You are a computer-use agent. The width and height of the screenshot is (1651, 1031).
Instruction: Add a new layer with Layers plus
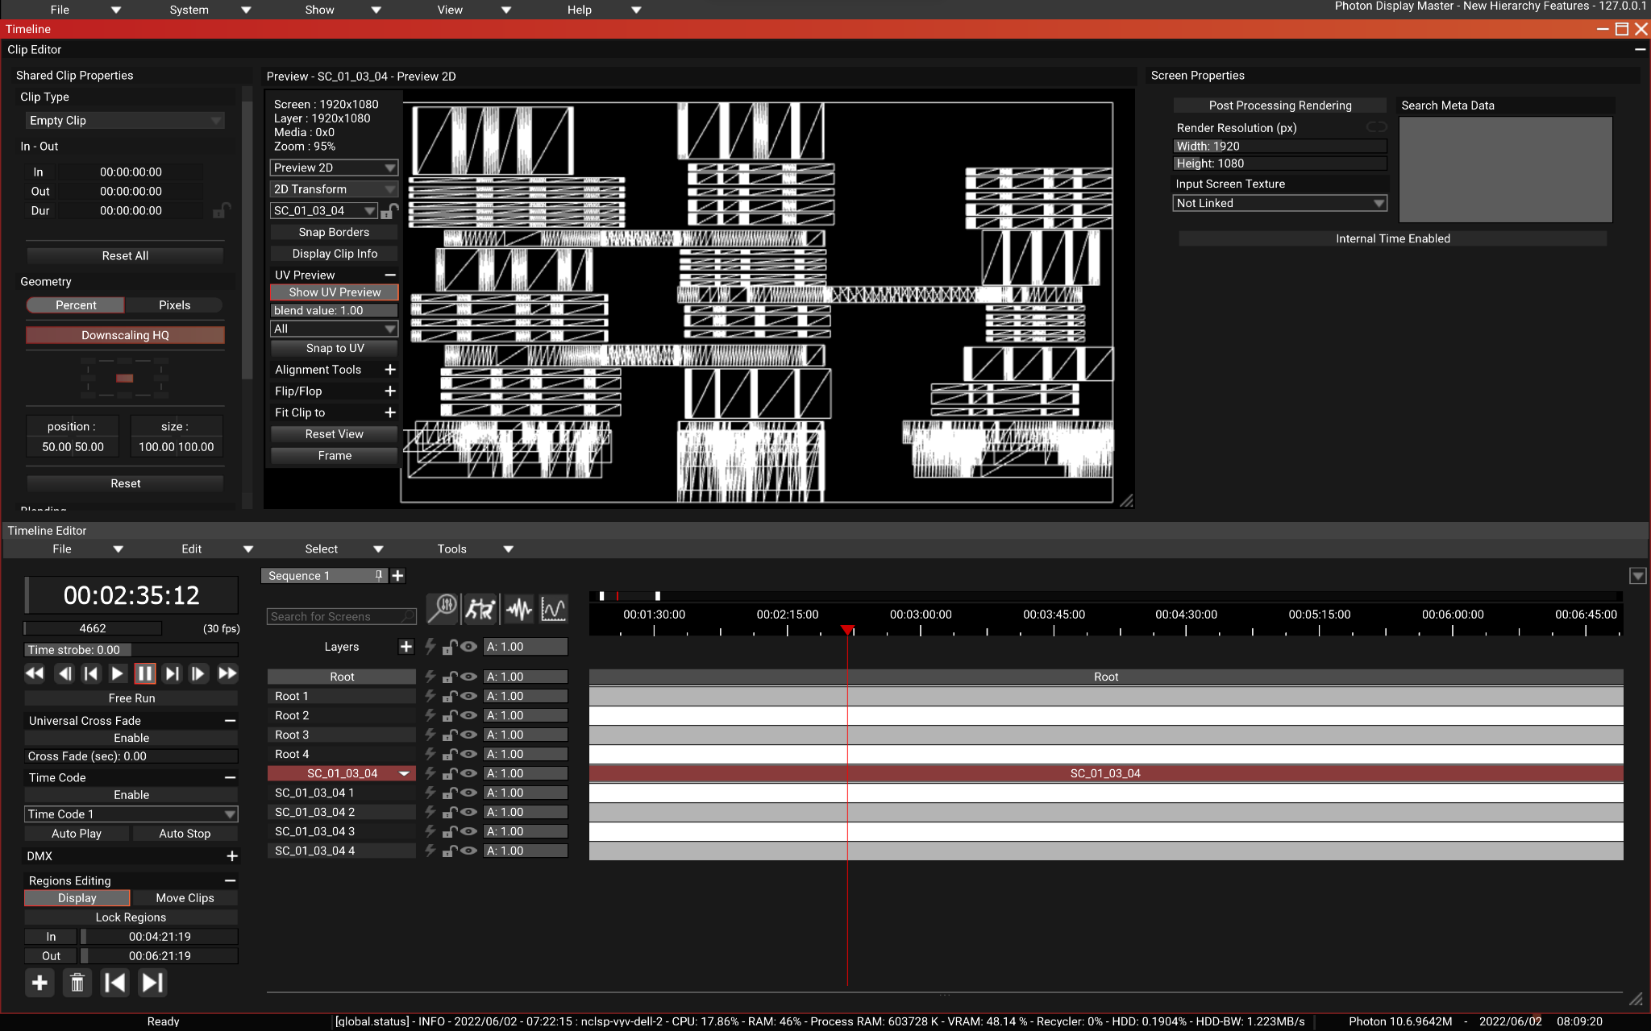[x=405, y=647]
